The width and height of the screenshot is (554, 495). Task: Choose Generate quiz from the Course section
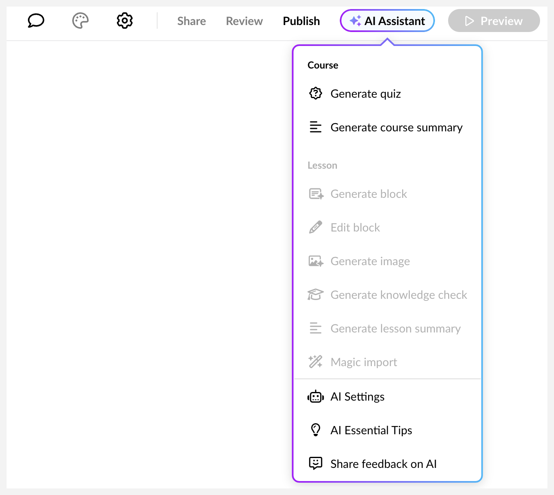click(x=366, y=94)
